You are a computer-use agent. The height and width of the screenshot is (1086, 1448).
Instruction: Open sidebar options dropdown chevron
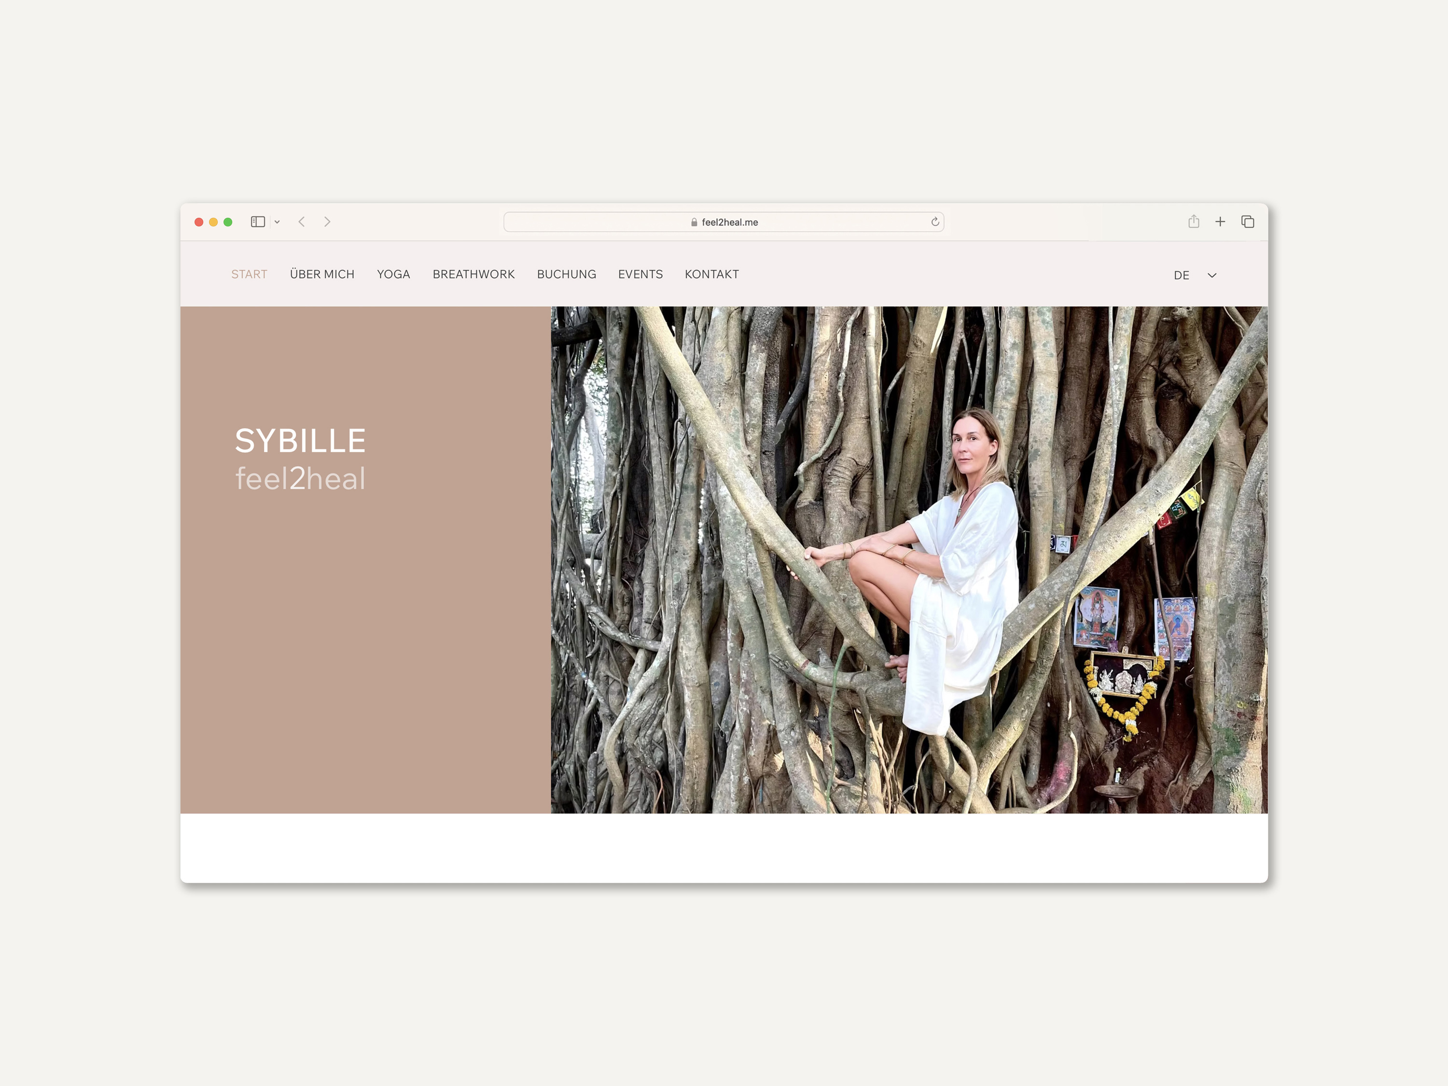click(277, 222)
